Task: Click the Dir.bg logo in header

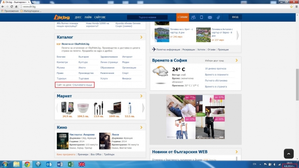Action: [62, 17]
